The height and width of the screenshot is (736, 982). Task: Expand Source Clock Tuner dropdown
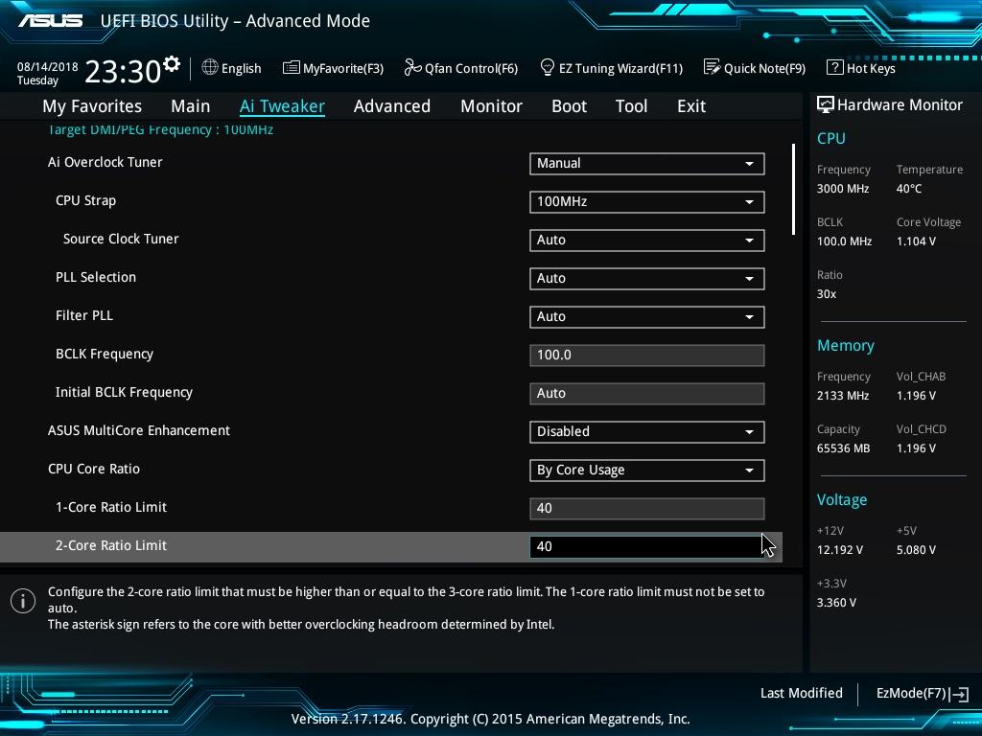(647, 241)
